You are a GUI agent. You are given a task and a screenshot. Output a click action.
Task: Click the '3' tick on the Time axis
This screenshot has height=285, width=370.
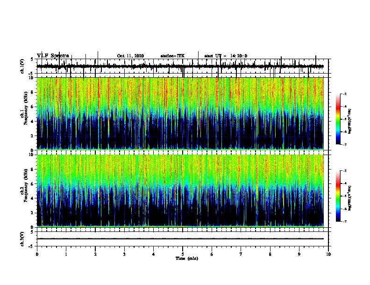click(x=124, y=254)
